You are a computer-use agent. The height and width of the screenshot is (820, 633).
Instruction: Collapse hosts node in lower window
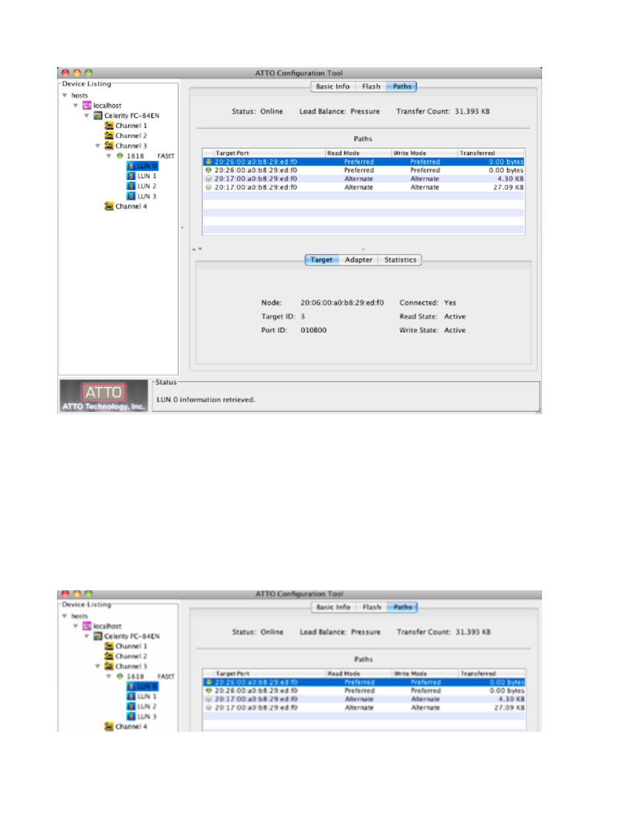pos(64,616)
